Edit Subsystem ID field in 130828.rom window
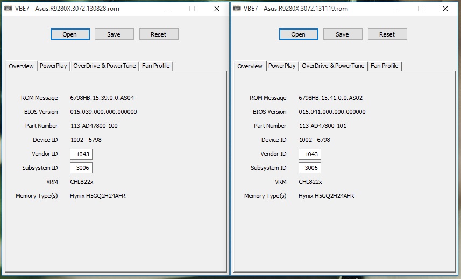 click(81, 168)
